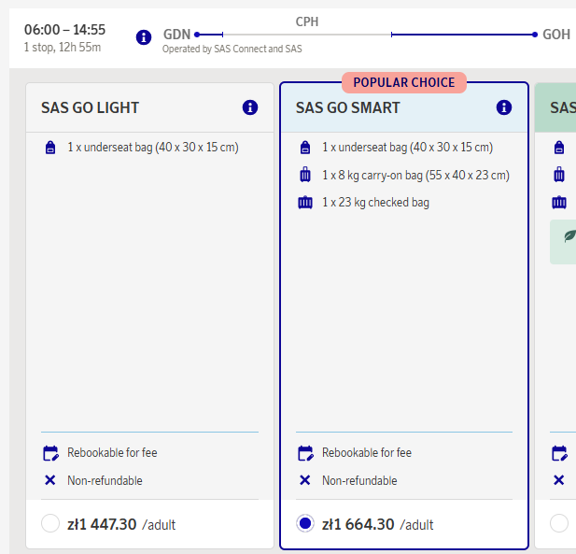Click zł1 664.30 /adult price
The image size is (576, 554).
[378, 524]
